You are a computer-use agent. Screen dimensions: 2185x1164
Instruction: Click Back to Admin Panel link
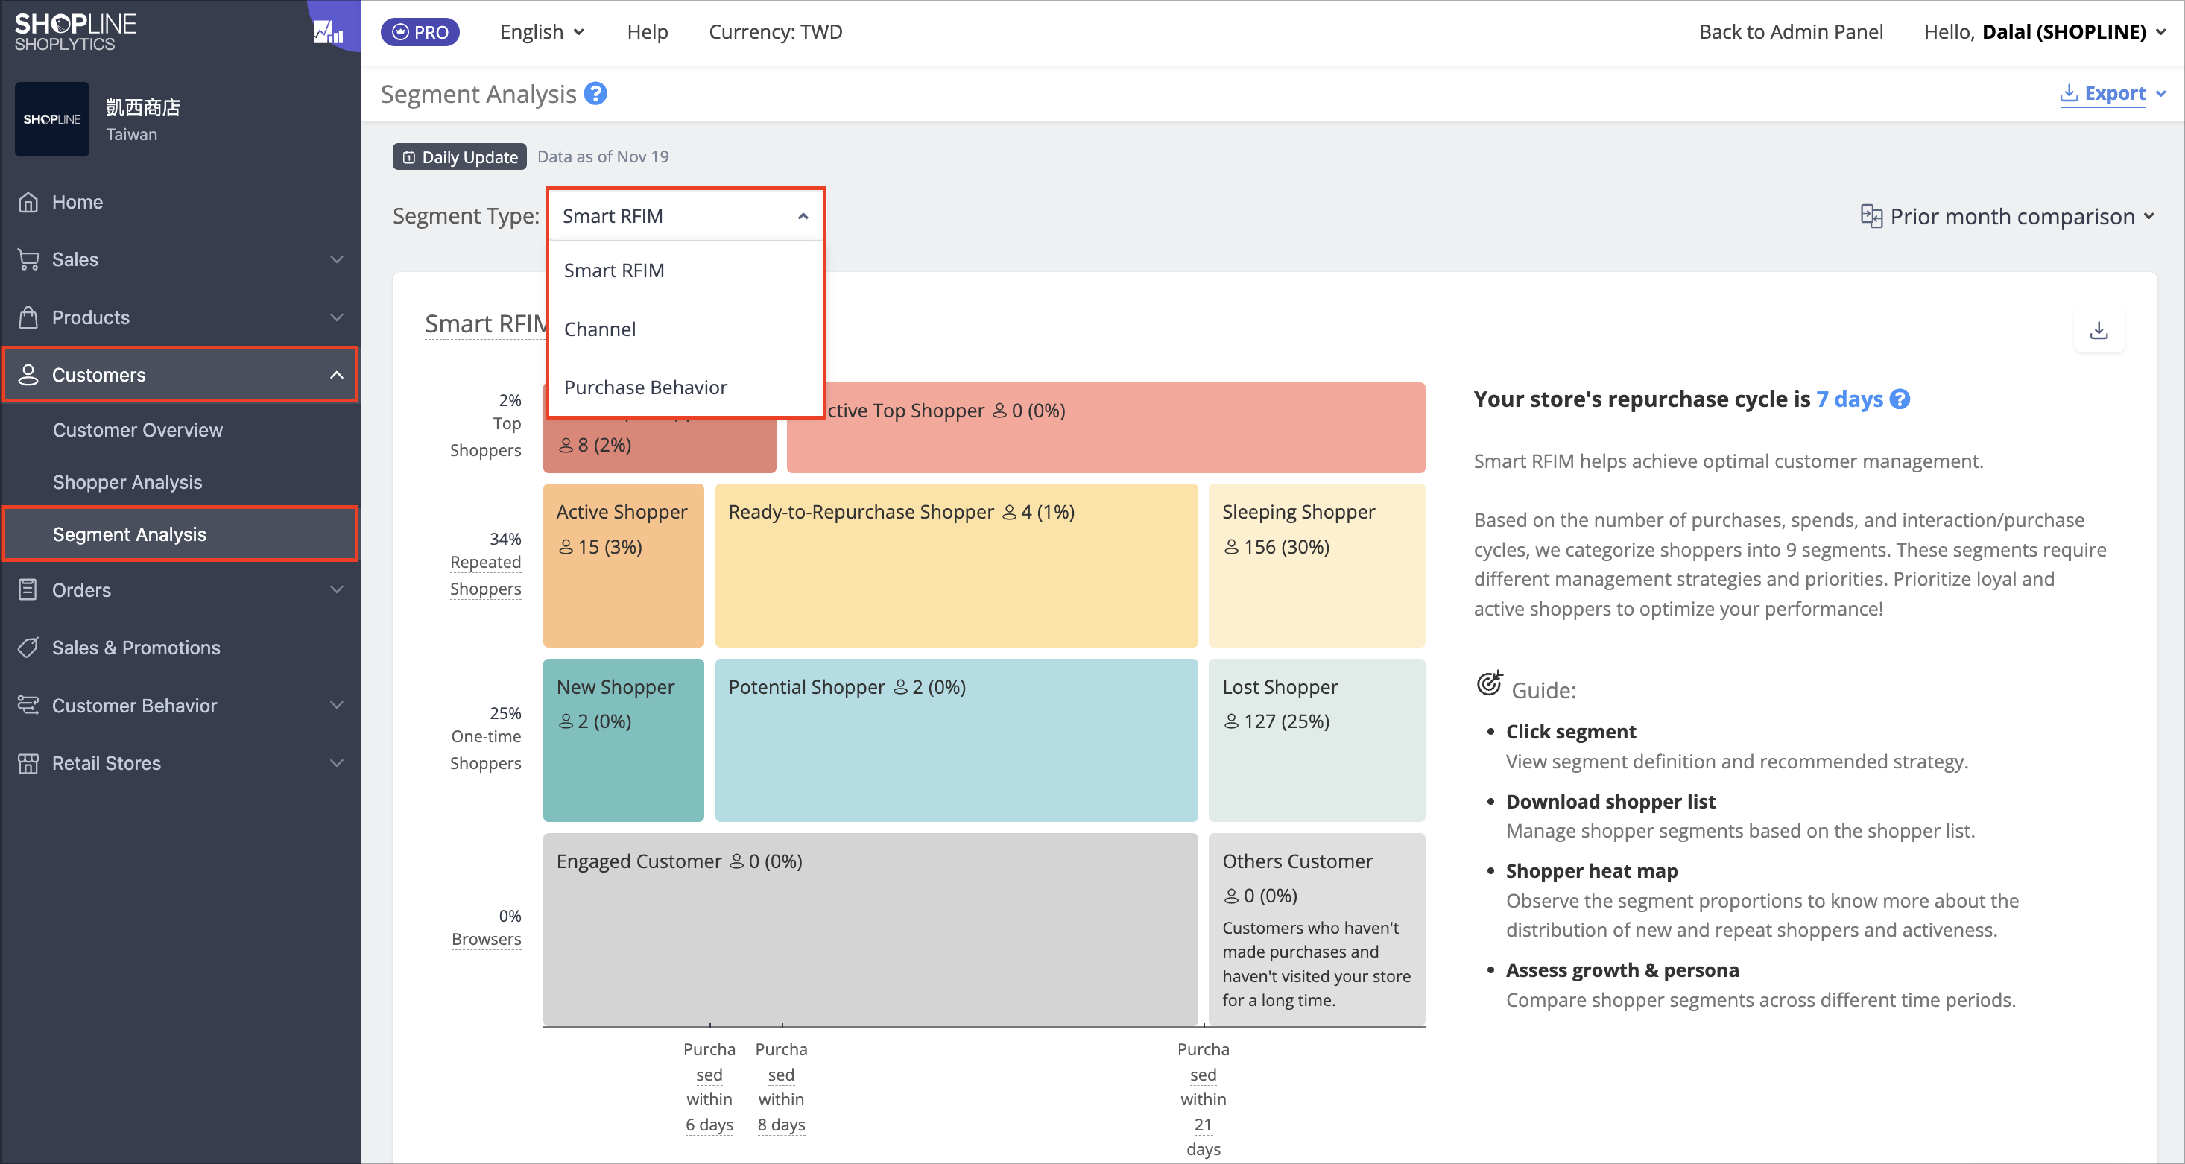(1791, 31)
